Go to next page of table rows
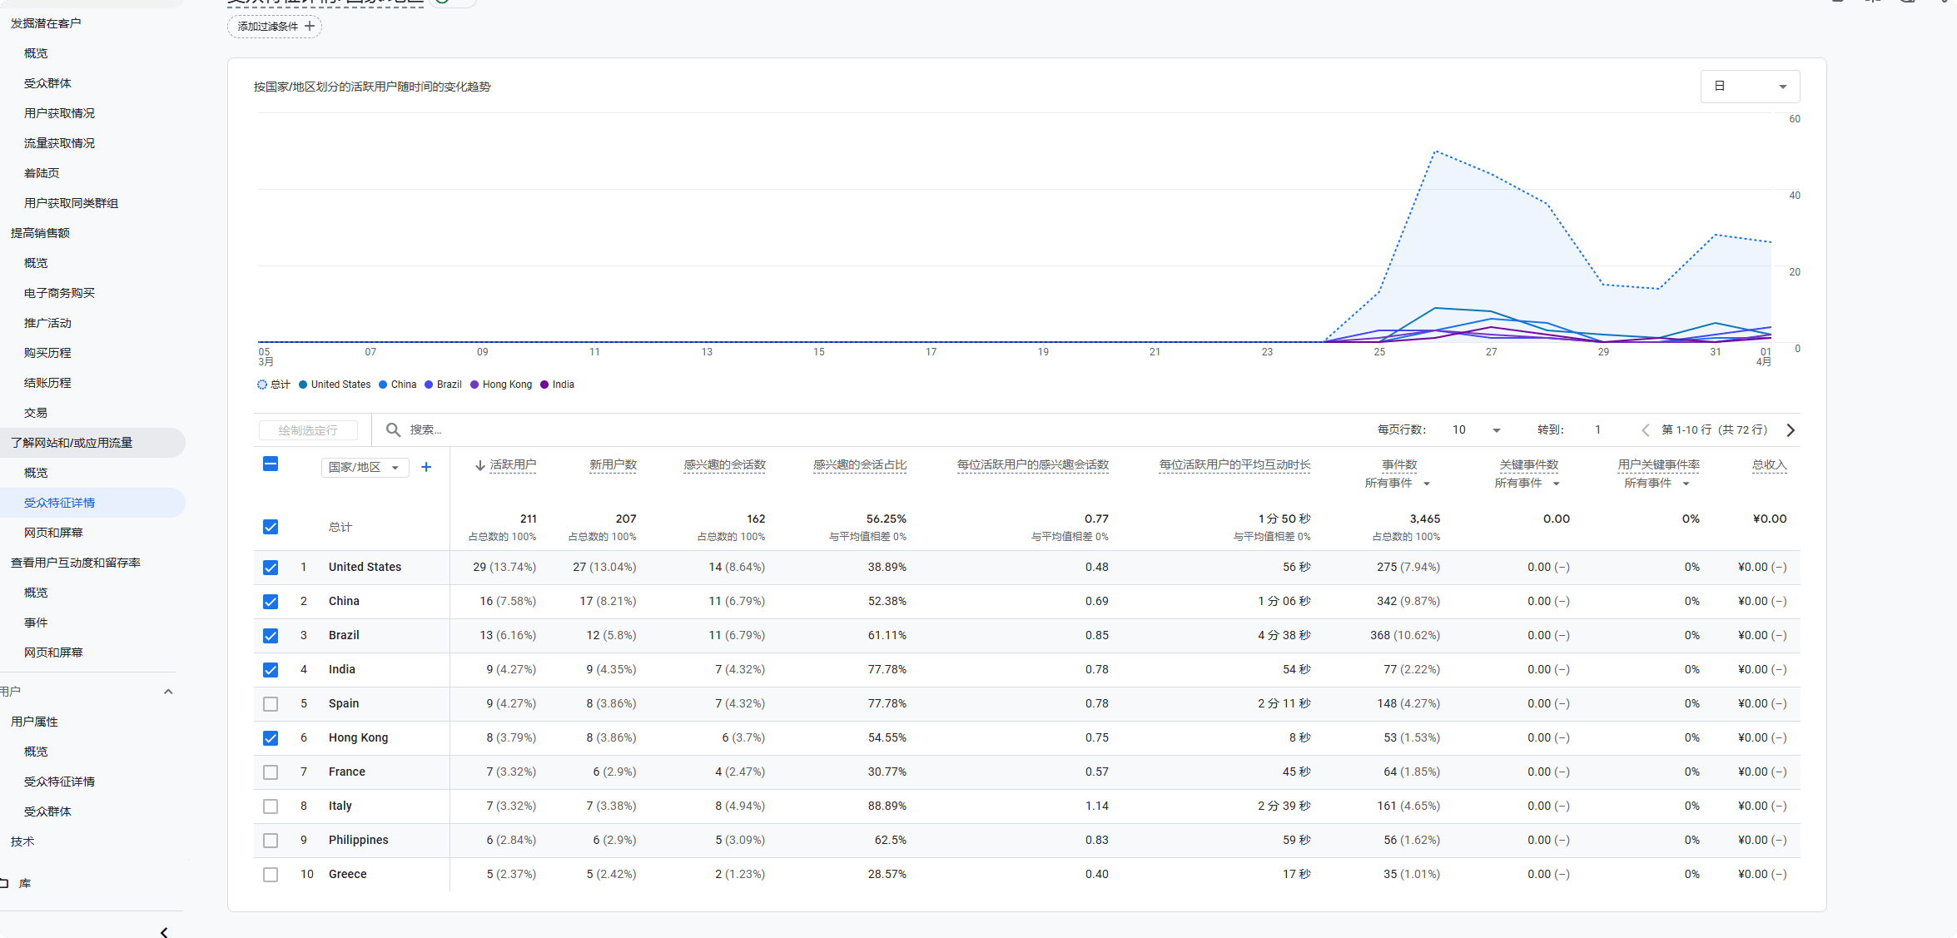The image size is (1957, 938). [x=1791, y=429]
